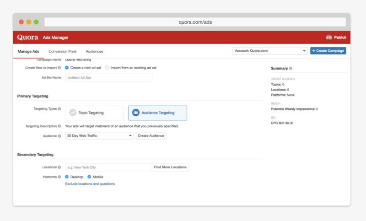Open Exclude locations and questions link
This screenshot has height=221, width=366.
90,184
